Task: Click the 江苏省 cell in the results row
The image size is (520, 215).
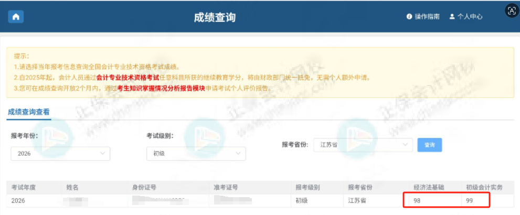Action: [357, 201]
